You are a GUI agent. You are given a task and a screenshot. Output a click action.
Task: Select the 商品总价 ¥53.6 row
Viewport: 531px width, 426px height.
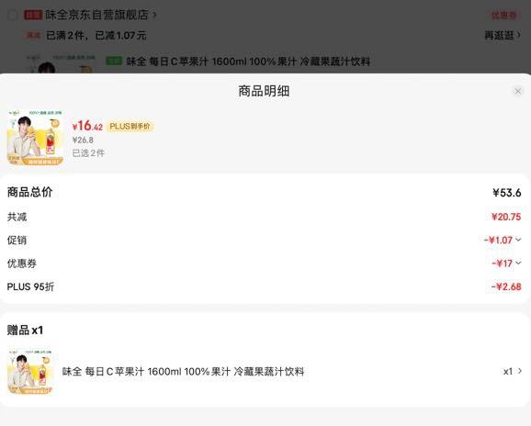[265, 192]
